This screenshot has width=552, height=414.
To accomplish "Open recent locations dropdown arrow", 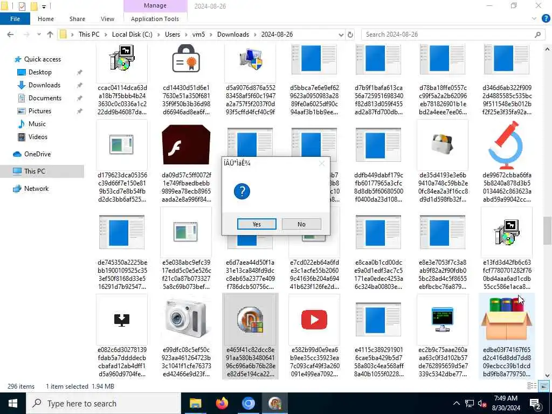I will tap(39, 34).
